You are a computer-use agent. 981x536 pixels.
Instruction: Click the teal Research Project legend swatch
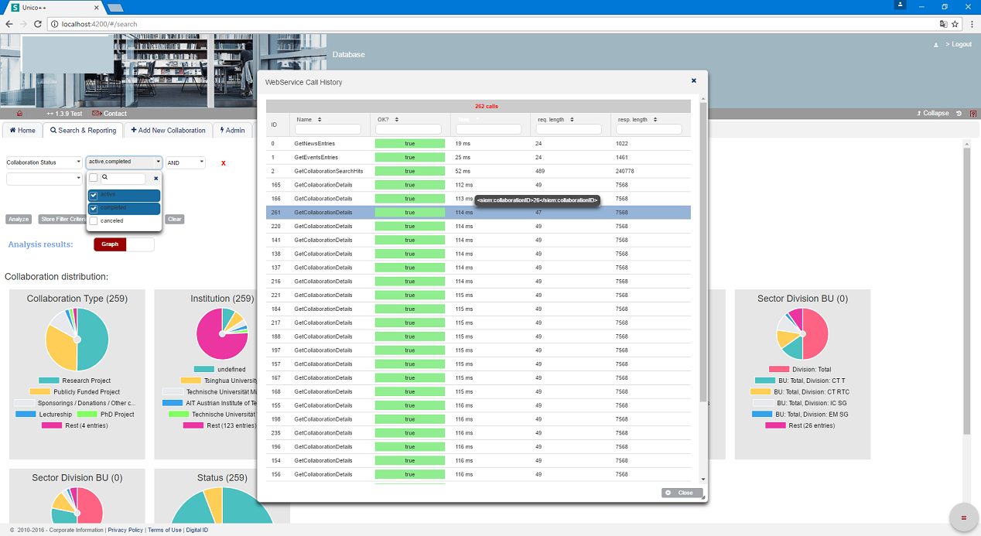click(x=49, y=381)
